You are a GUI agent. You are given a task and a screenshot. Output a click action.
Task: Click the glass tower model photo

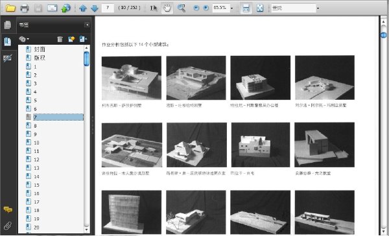pyautogui.click(x=132, y=213)
